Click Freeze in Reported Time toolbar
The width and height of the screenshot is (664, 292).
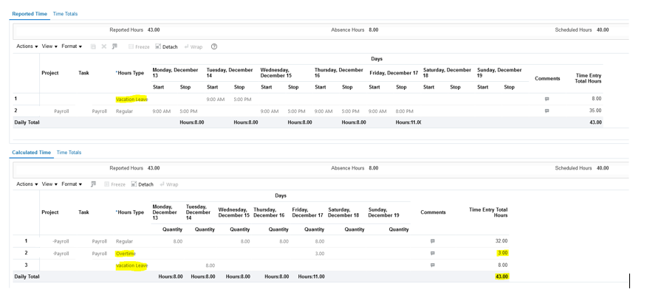click(x=139, y=47)
